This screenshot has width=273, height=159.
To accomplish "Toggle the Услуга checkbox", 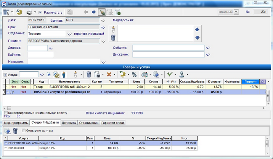I will pos(5,75).
